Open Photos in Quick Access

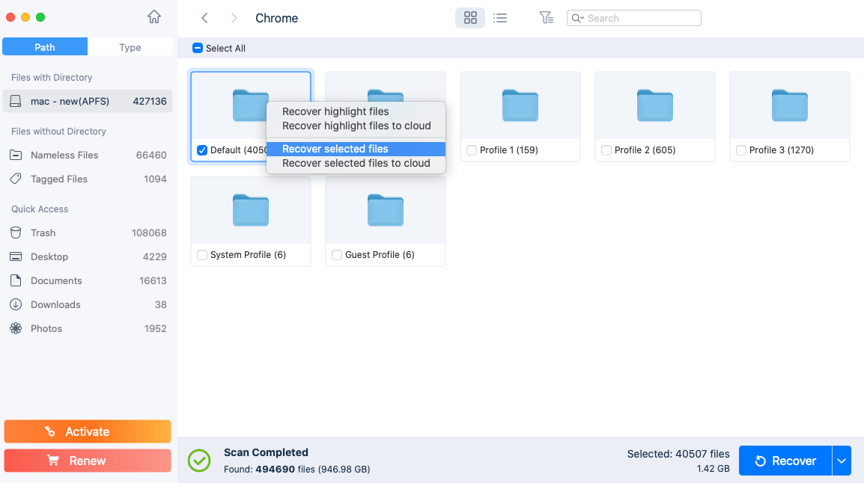(88, 328)
